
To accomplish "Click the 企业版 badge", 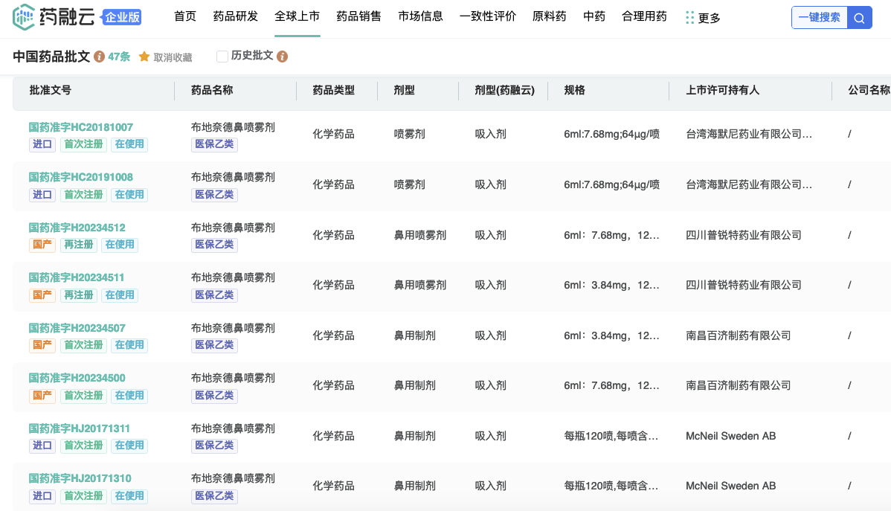I will coord(120,17).
